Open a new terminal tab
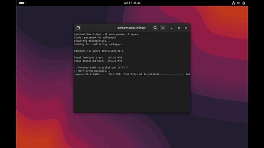The image size is (264, 148). [78, 28]
